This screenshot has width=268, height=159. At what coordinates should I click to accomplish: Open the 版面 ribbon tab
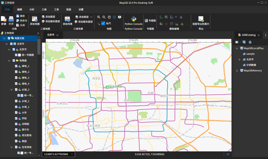[69, 10]
